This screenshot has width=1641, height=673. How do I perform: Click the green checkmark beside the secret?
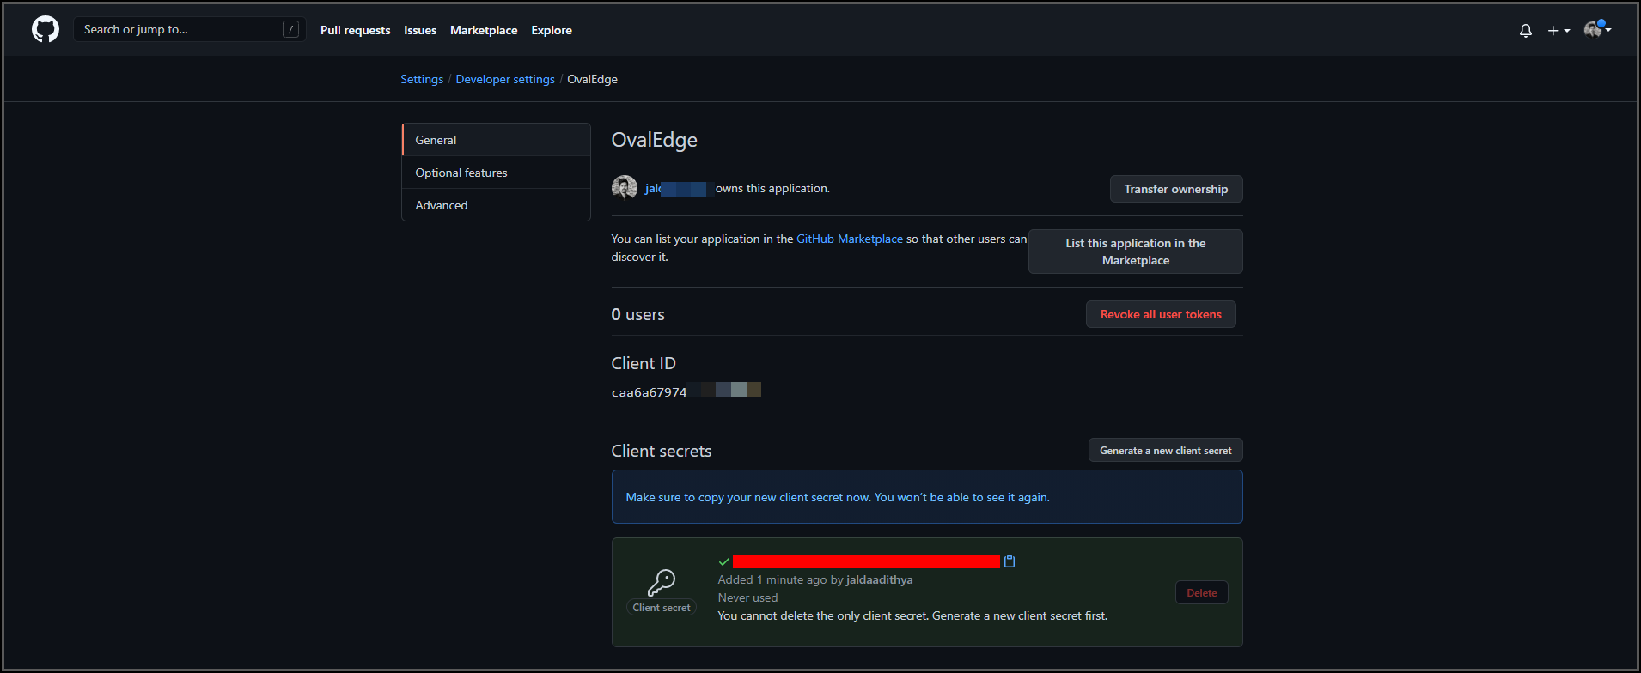tap(724, 561)
